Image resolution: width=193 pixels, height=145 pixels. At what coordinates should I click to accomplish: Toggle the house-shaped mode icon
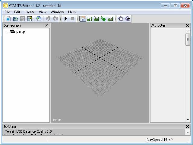(83, 19)
